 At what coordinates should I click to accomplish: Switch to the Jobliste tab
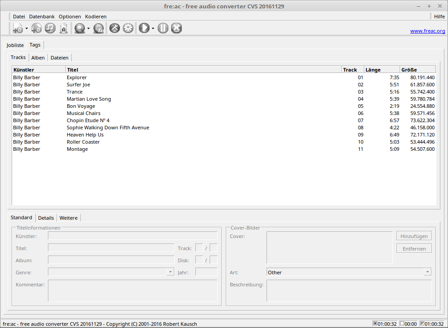click(x=15, y=45)
